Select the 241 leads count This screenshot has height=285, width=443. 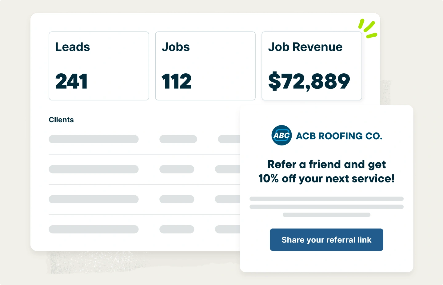71,81
